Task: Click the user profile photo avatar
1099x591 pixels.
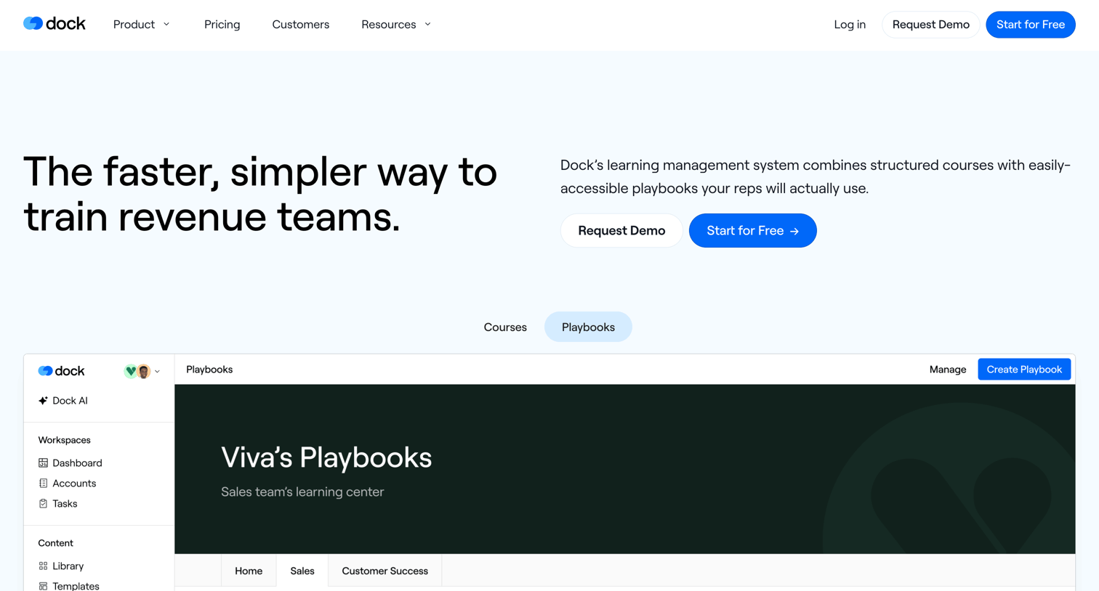Action: (144, 372)
